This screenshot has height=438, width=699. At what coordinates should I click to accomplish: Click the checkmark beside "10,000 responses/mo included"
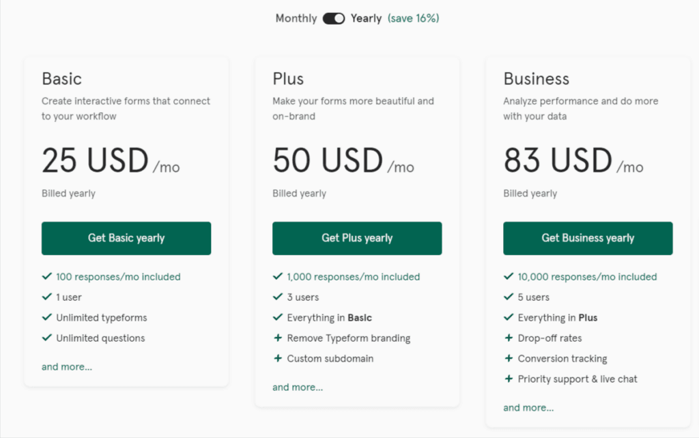509,276
